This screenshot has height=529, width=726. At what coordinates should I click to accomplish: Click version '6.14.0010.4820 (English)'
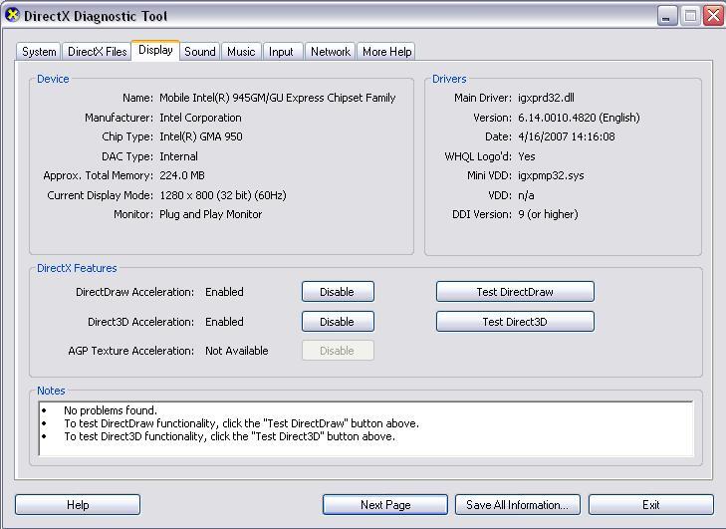tap(579, 118)
